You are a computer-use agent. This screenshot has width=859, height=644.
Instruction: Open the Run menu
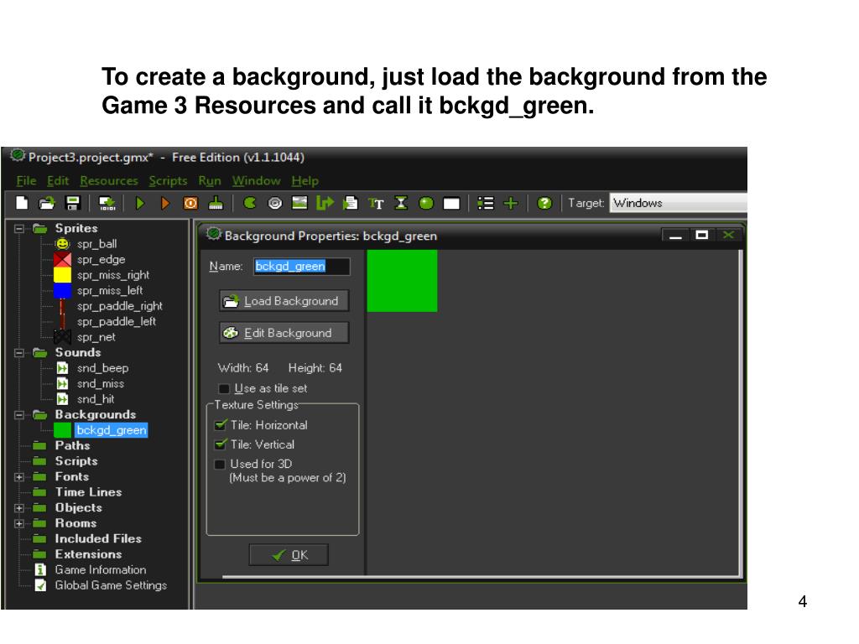point(210,181)
